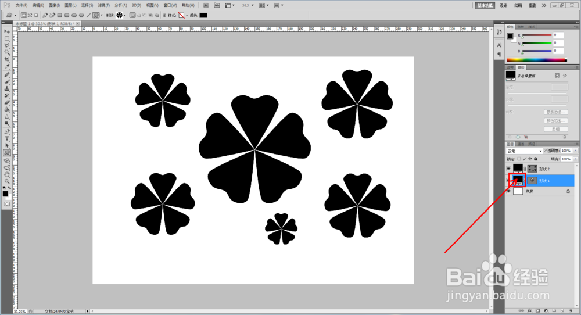
Task: Pick the Zoom tool in the toolbox
Action: click(6, 181)
